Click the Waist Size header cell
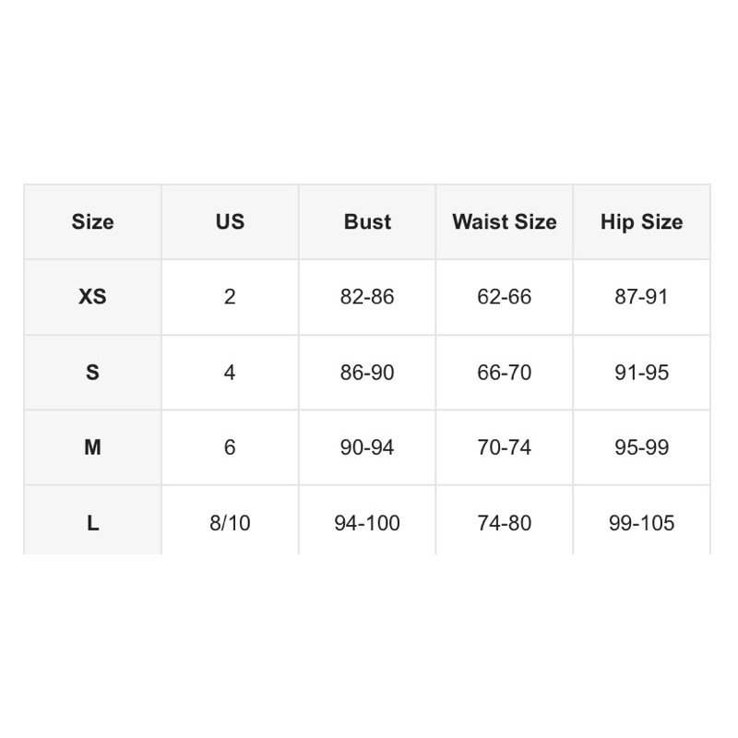 pos(504,221)
